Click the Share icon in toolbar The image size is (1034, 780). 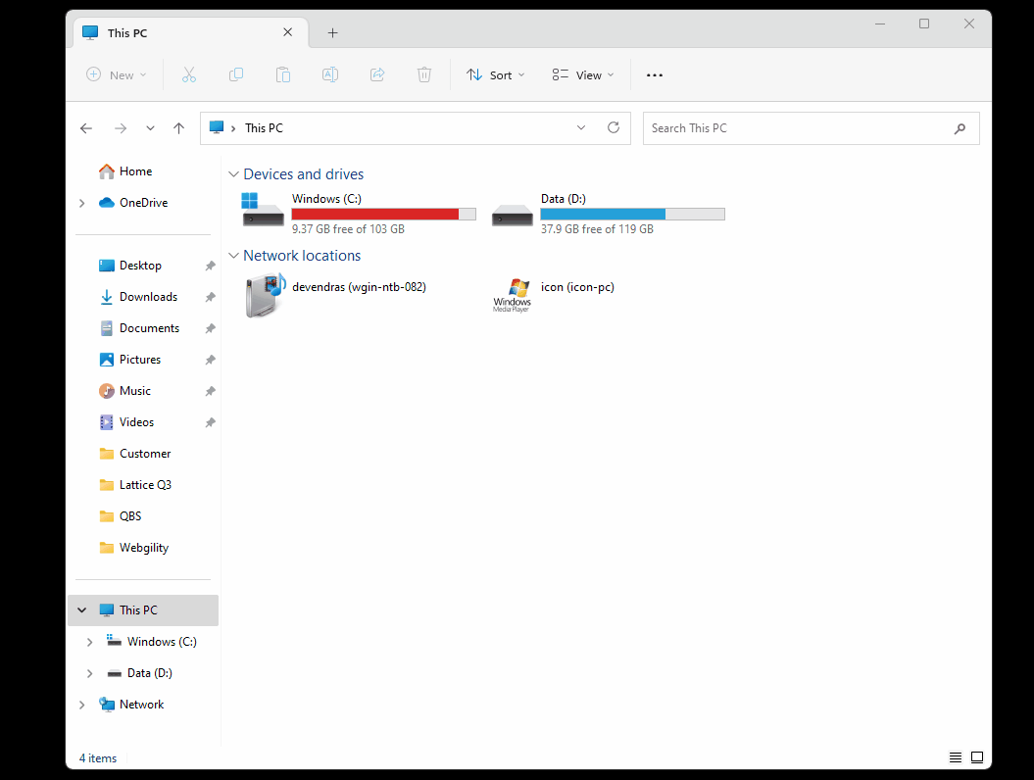[x=377, y=74]
